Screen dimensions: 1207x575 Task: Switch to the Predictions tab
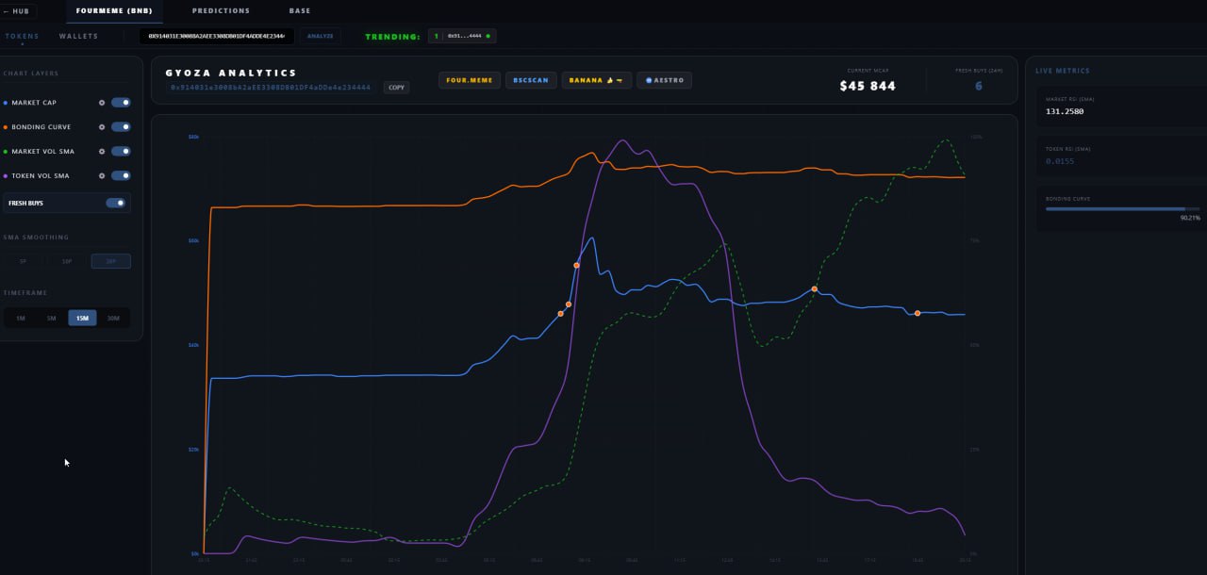click(x=221, y=11)
